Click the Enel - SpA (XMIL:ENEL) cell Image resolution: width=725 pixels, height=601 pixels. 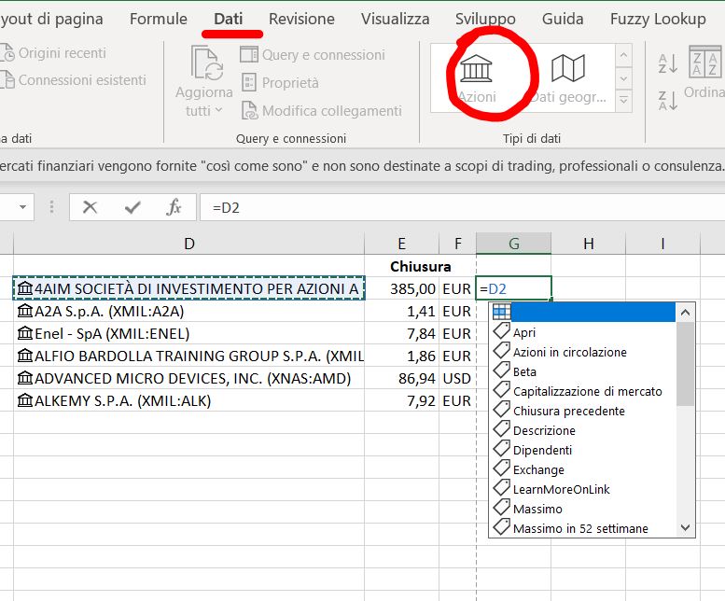(x=189, y=333)
